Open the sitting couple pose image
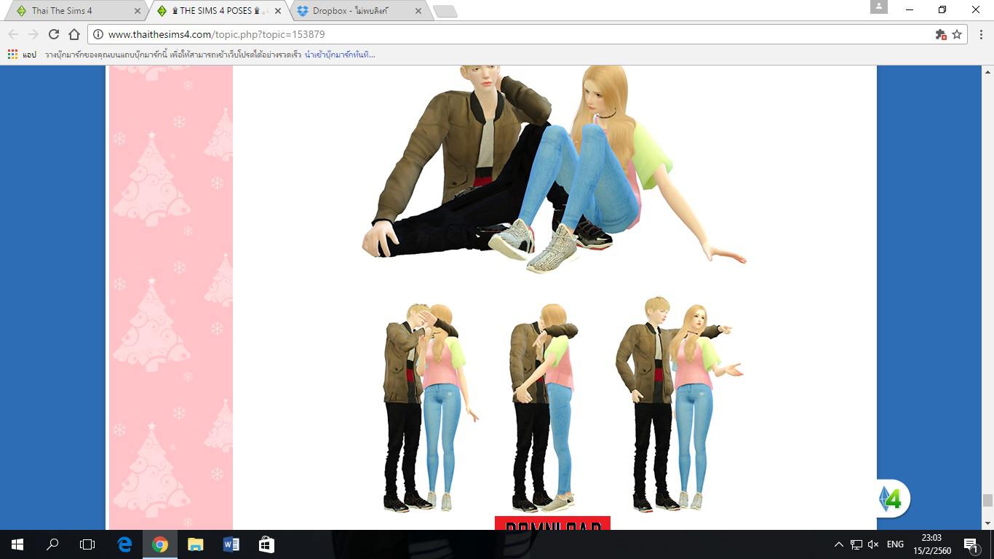Image resolution: width=994 pixels, height=559 pixels. [553, 170]
